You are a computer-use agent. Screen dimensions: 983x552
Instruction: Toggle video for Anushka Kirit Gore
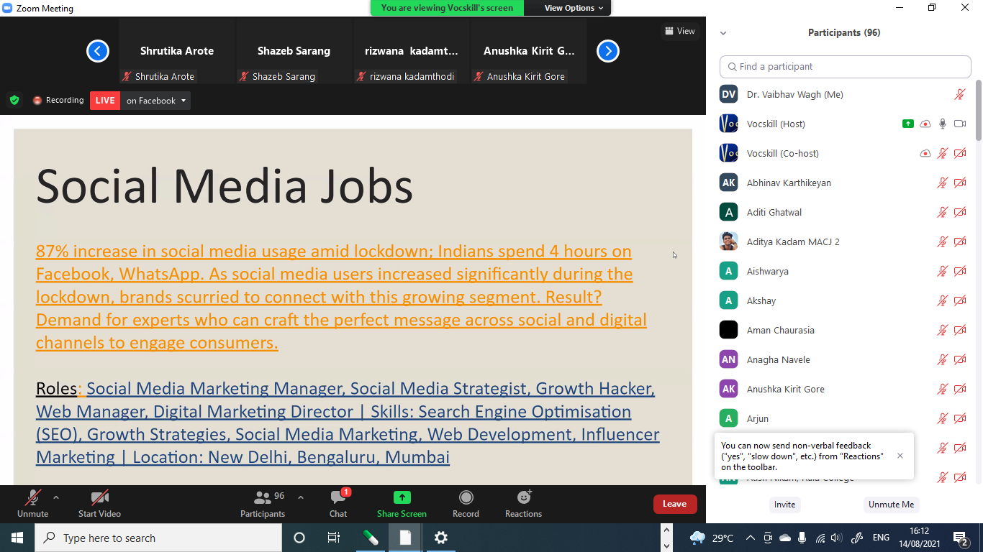[x=960, y=390]
